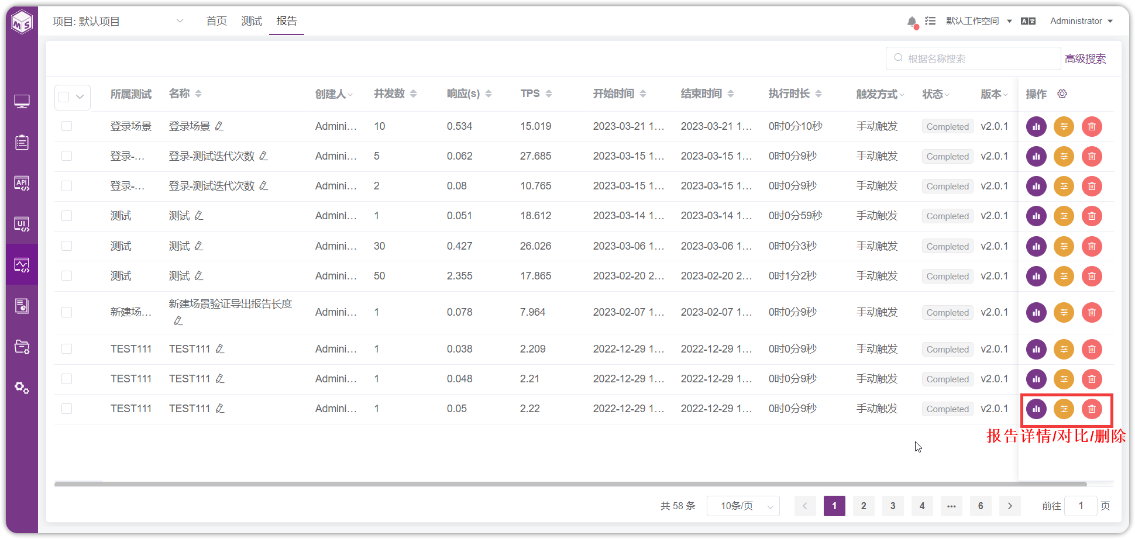
Task: Edit name of 新建场景验证导出报告长度 report
Action: [178, 320]
